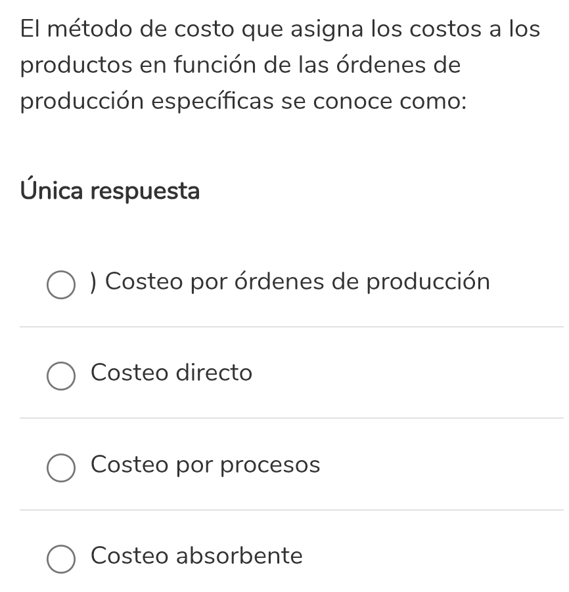Click the 'Costeo absorbente' answer text

pyautogui.click(x=196, y=557)
